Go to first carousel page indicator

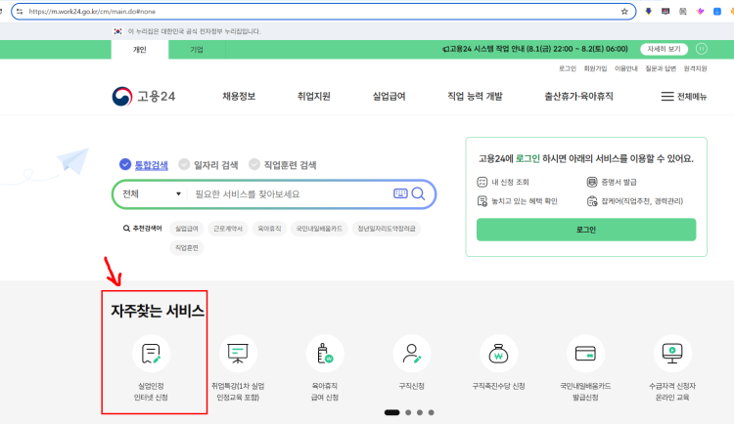click(x=391, y=412)
